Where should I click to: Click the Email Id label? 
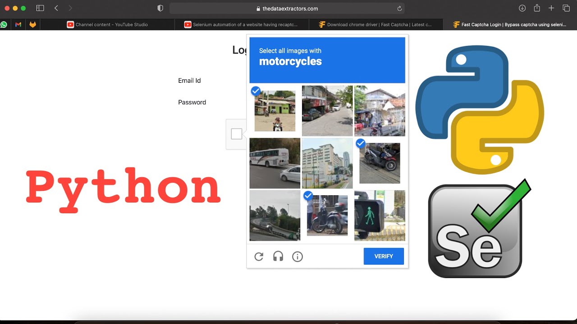(x=189, y=81)
